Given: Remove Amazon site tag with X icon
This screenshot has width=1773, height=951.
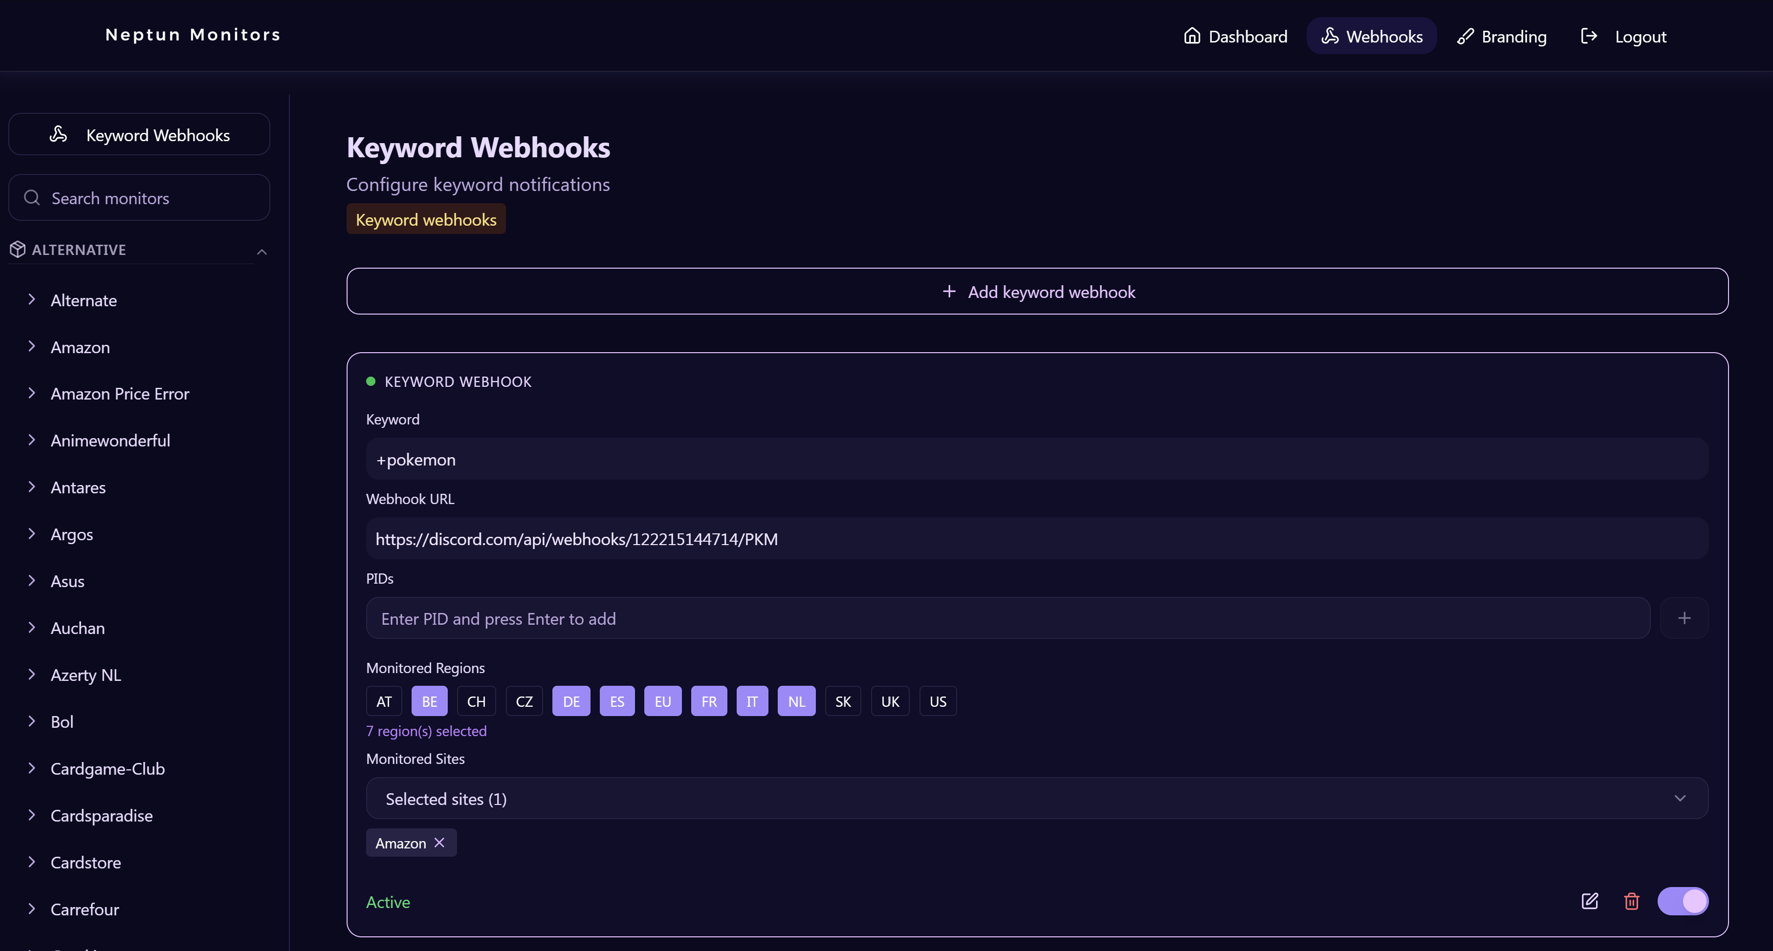Looking at the screenshot, I should click(439, 843).
